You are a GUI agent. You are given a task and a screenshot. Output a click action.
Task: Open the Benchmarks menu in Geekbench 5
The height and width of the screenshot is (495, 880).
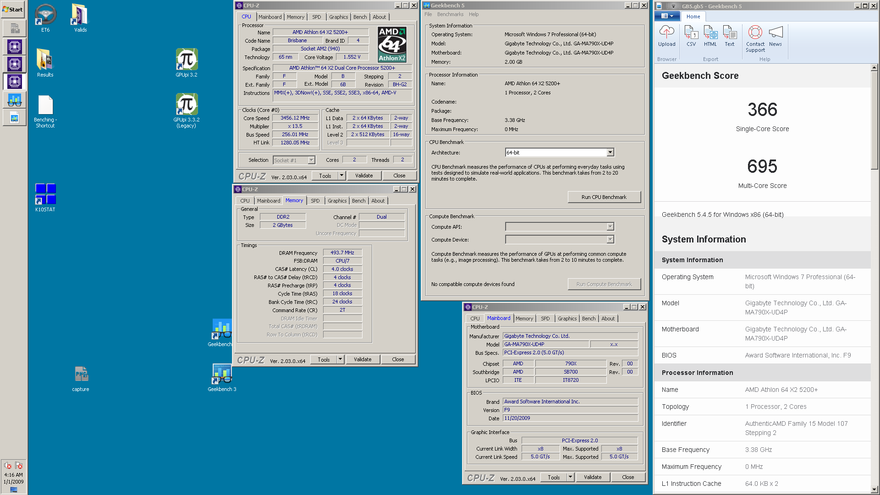point(450,14)
